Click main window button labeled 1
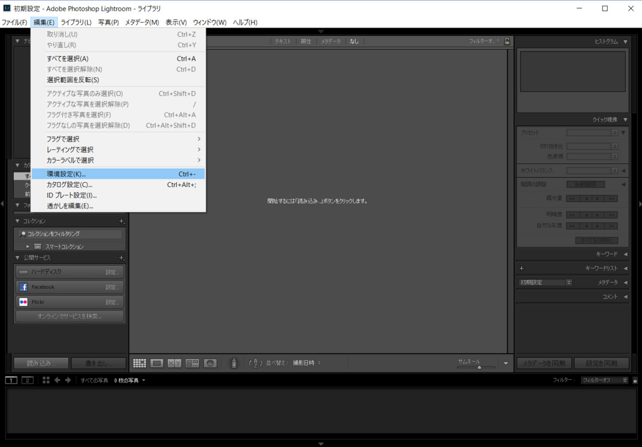Viewport: 642px width, 447px height. (x=11, y=380)
